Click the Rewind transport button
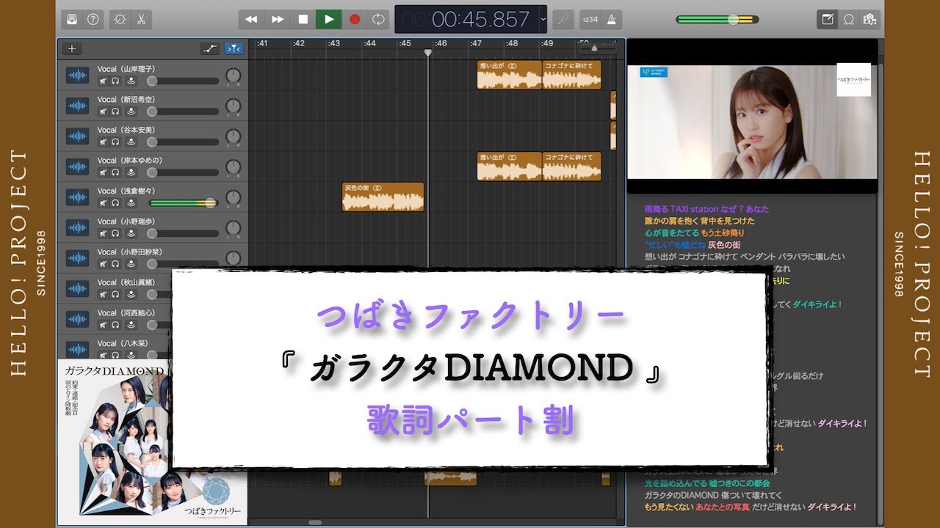Viewport: 940px width, 528px height. pyautogui.click(x=251, y=19)
